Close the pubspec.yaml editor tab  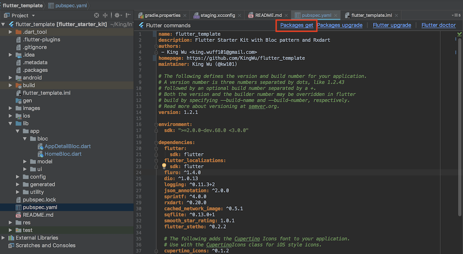coord(336,16)
